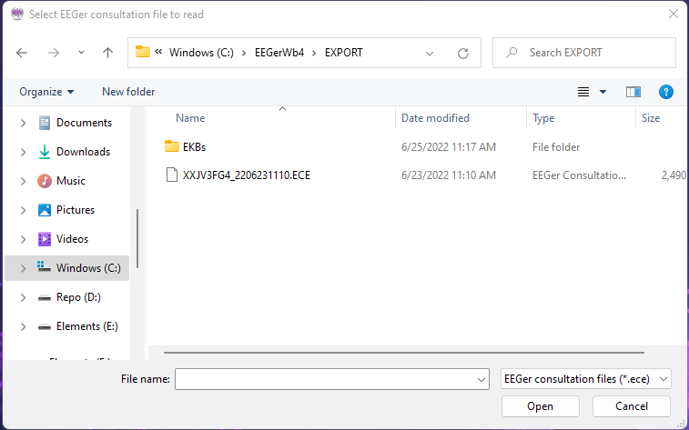Select Pictures in the navigation pane

point(76,210)
